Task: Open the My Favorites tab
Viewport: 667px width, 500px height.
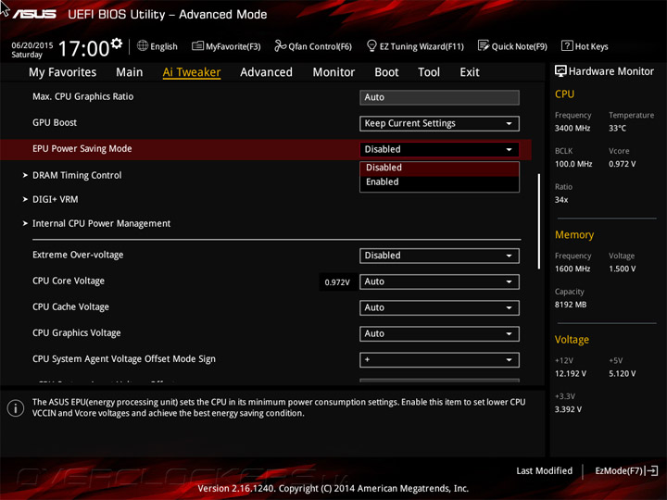Action: (63, 72)
